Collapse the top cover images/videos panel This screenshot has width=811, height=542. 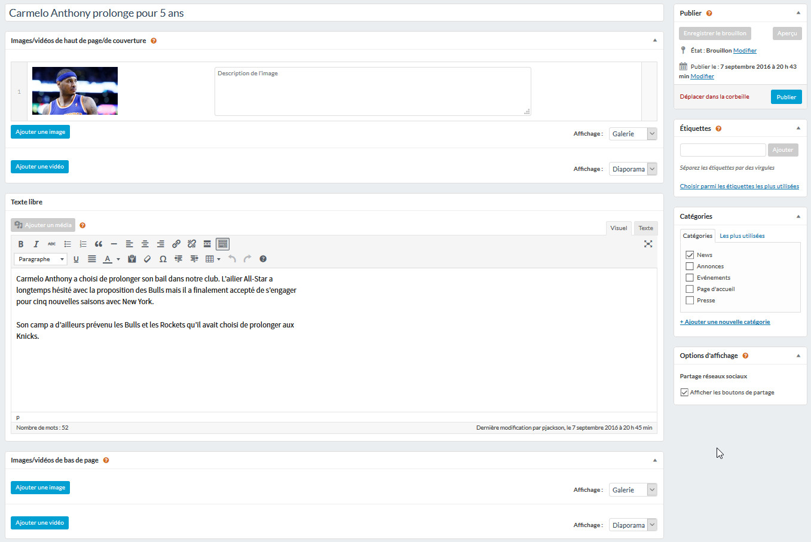click(654, 40)
